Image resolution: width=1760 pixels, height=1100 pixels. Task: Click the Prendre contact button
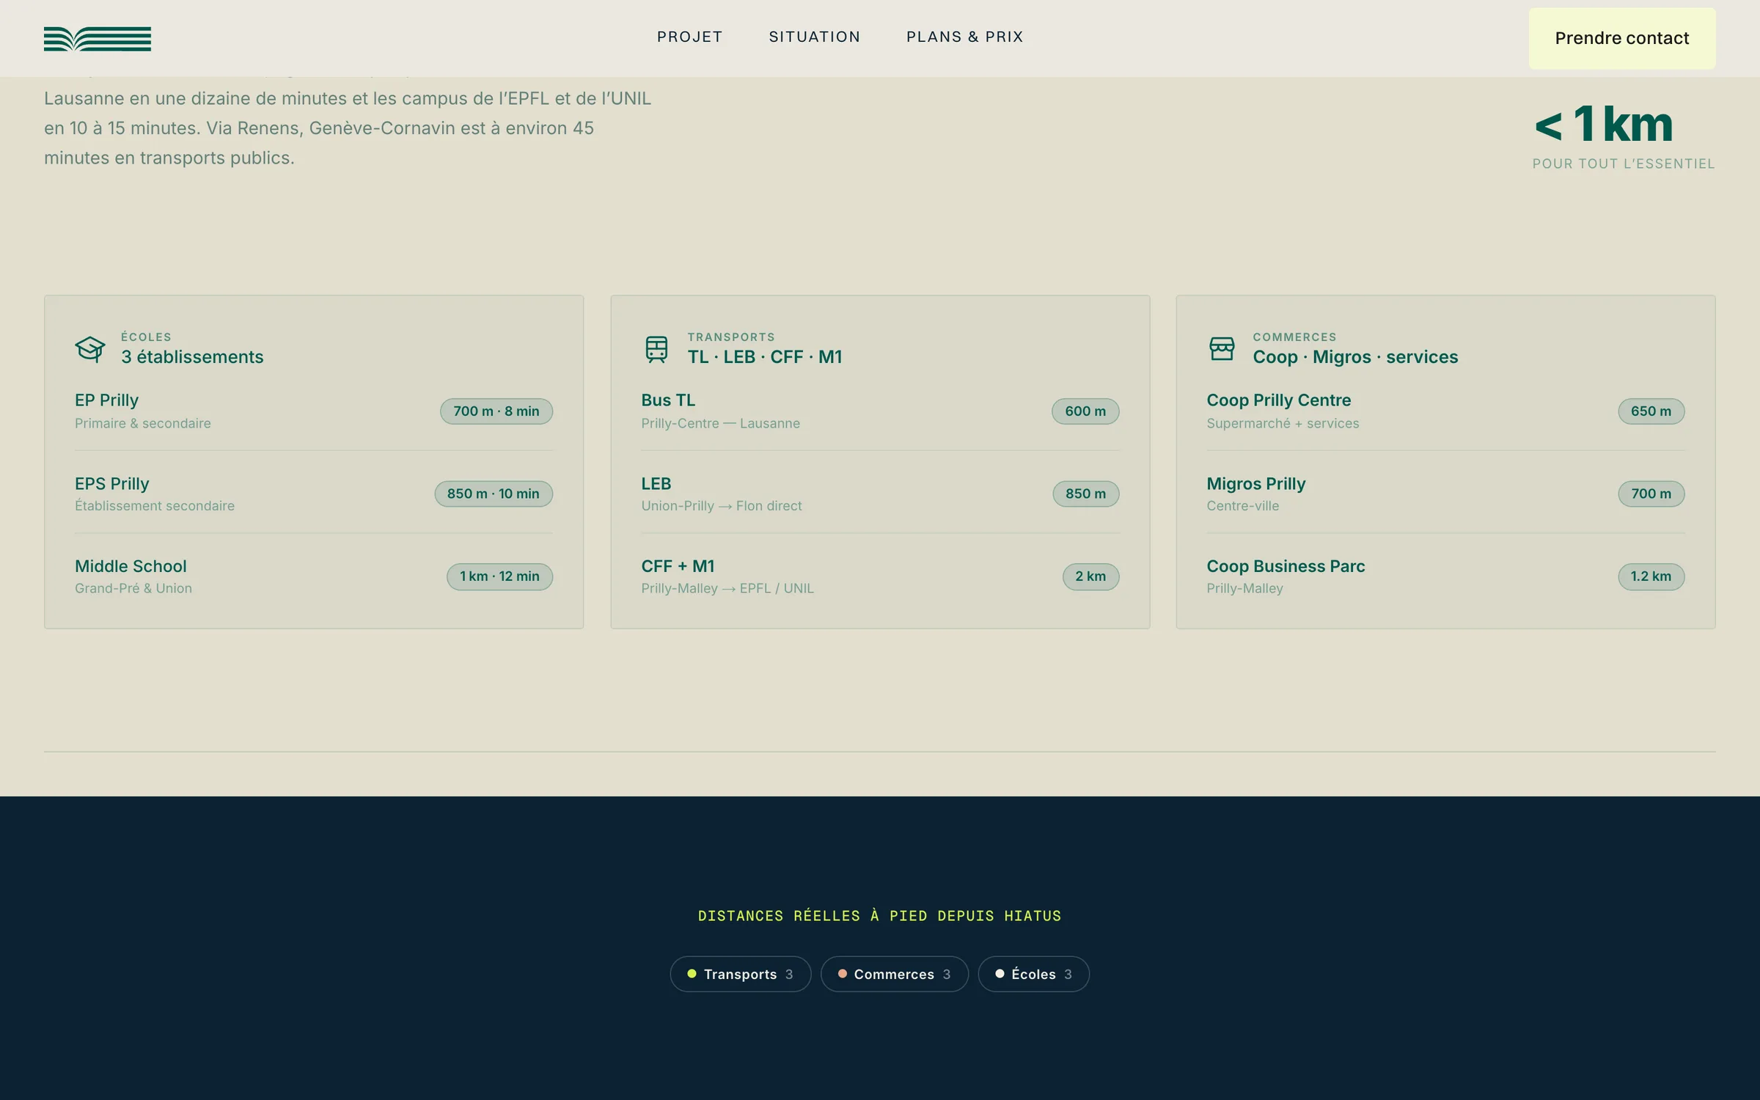1622,38
